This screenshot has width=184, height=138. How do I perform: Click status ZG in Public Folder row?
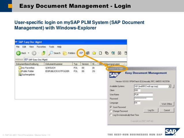coord(93,71)
